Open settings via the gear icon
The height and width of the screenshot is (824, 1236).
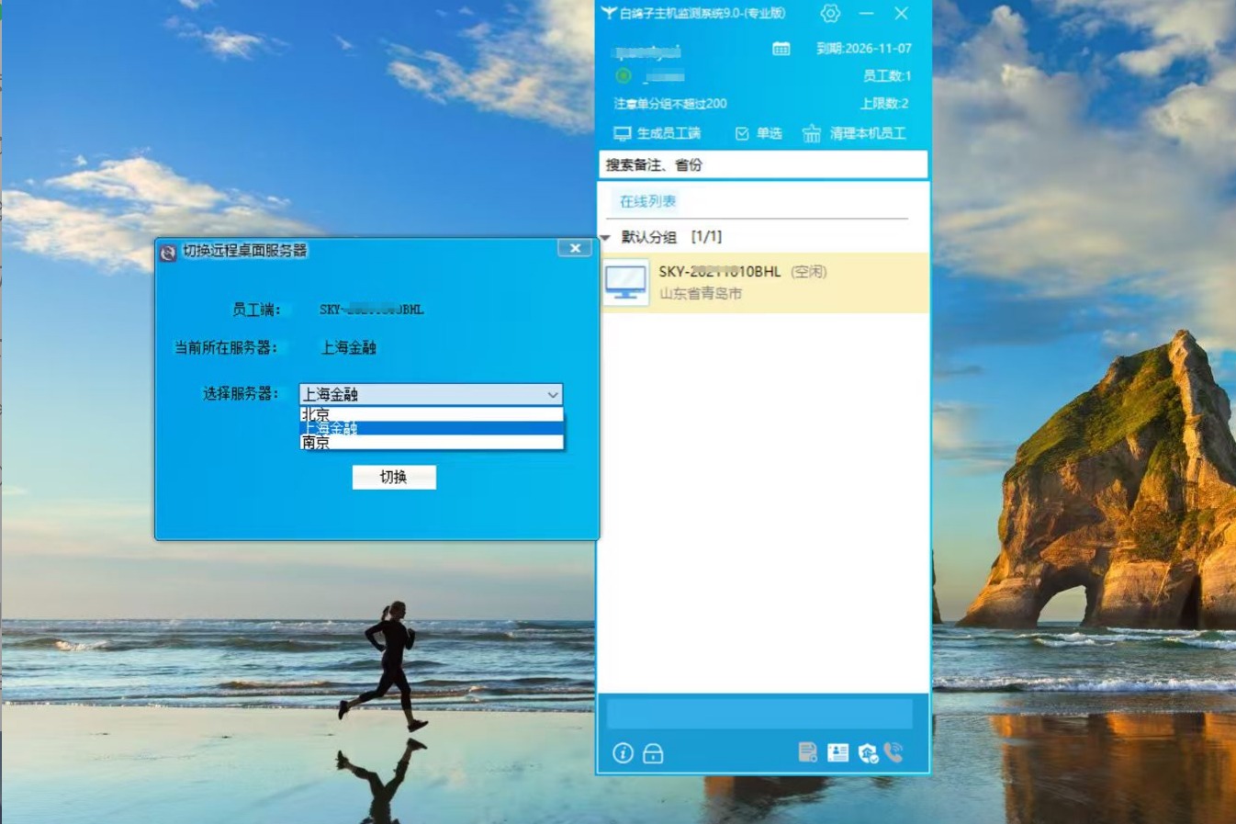click(830, 14)
